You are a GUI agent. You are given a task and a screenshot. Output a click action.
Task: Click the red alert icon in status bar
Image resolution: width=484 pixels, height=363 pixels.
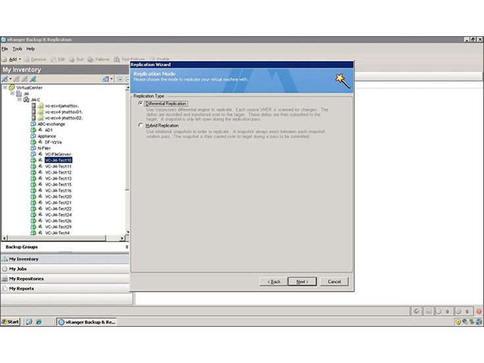point(479,312)
